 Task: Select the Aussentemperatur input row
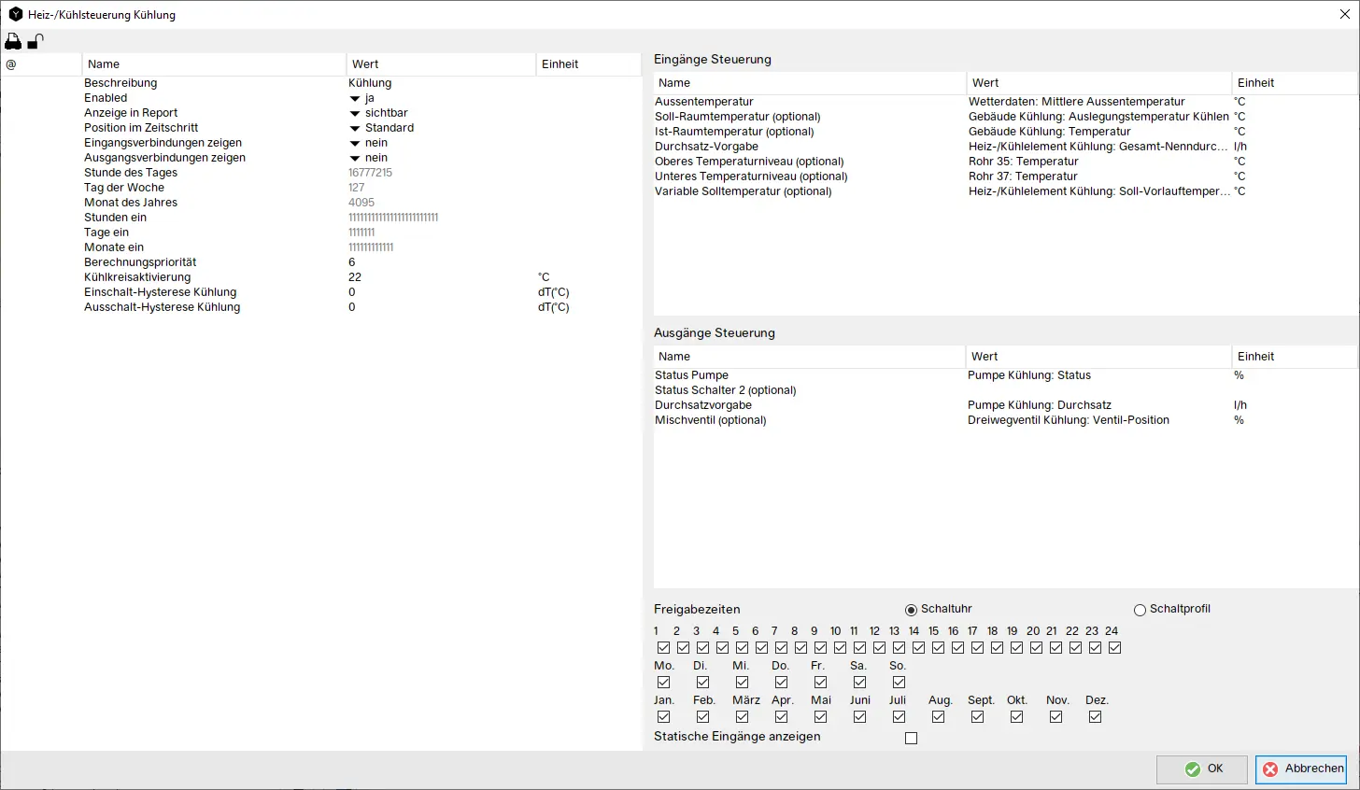704,102
